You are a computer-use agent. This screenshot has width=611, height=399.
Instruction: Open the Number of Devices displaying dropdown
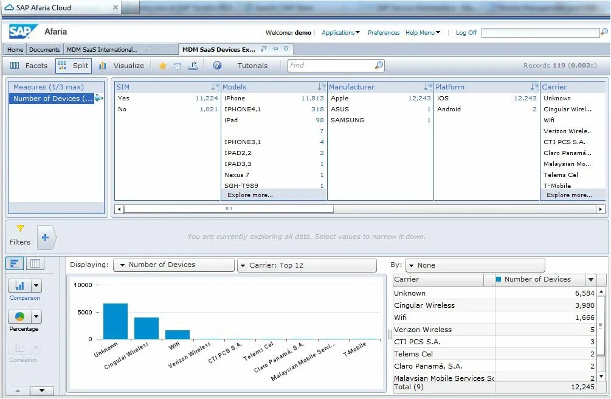[x=174, y=265]
